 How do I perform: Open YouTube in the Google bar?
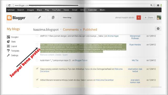click(56, 10)
